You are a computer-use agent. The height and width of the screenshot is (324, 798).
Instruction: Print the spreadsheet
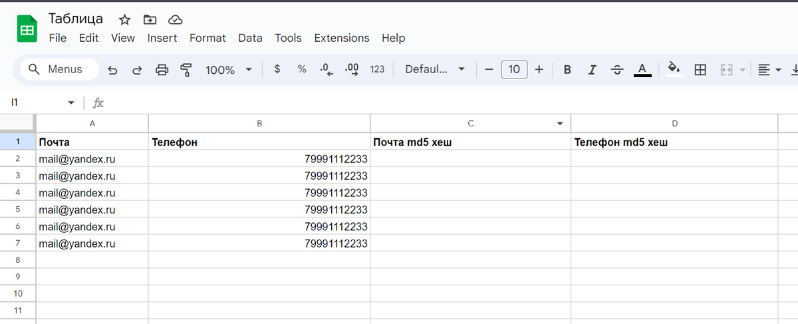pyautogui.click(x=162, y=69)
